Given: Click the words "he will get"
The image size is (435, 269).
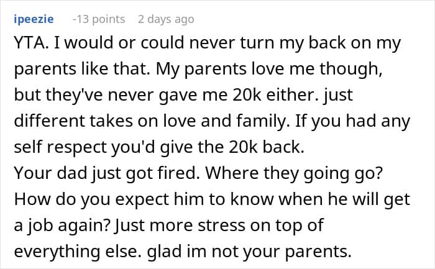Looking at the screenshot, I should point(369,199).
